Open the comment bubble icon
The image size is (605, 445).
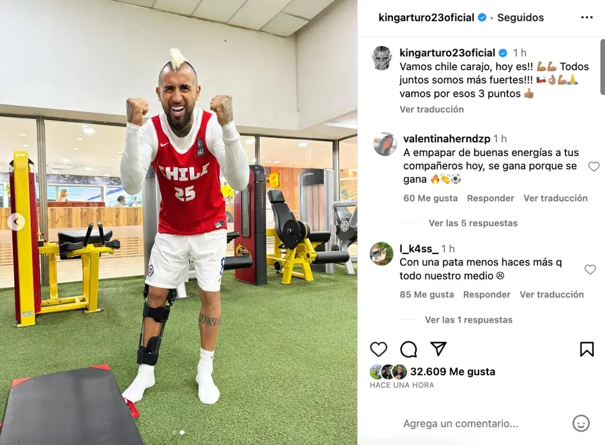point(408,349)
